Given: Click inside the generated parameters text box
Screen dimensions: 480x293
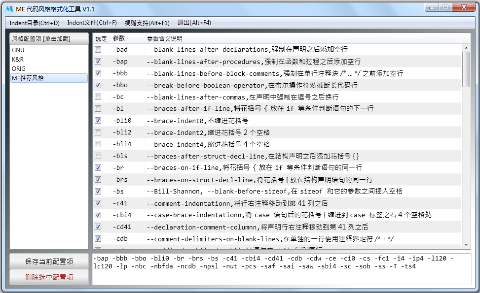Looking at the screenshot, I should click(282, 269).
